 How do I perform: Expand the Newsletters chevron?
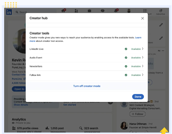(x=143, y=66)
